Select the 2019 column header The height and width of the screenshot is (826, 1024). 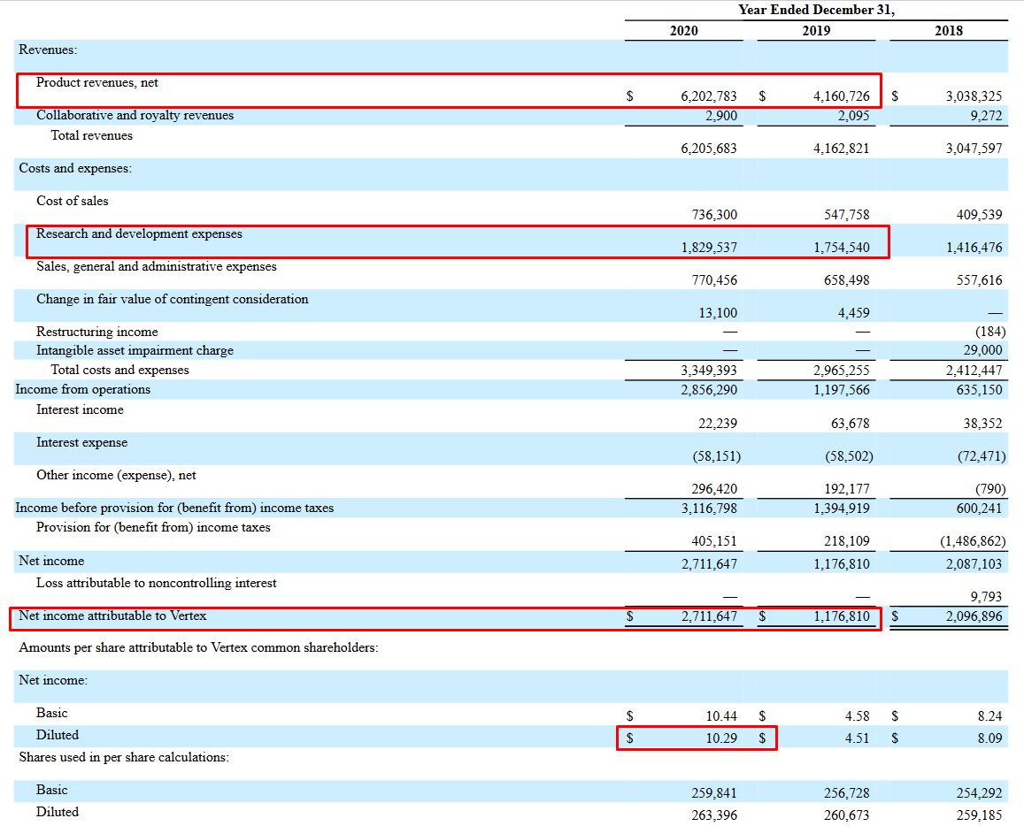pos(816,31)
